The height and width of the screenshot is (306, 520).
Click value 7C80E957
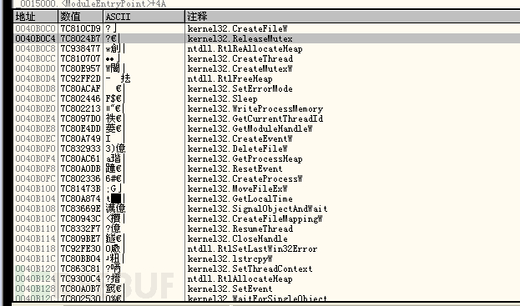coord(81,69)
